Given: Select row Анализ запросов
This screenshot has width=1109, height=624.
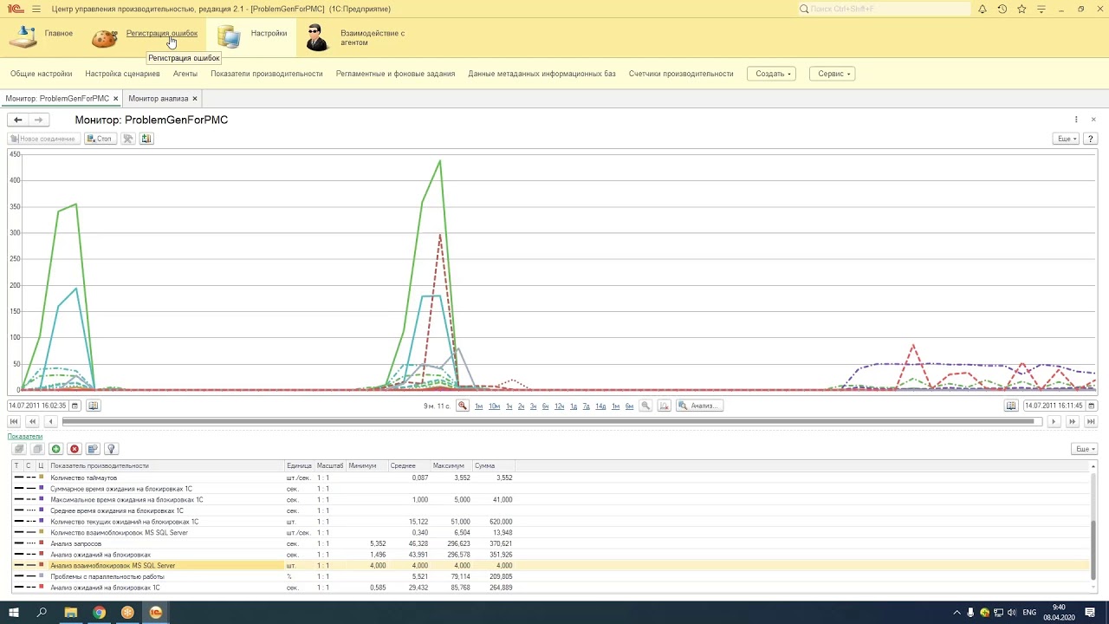Looking at the screenshot, I should coord(550,543).
